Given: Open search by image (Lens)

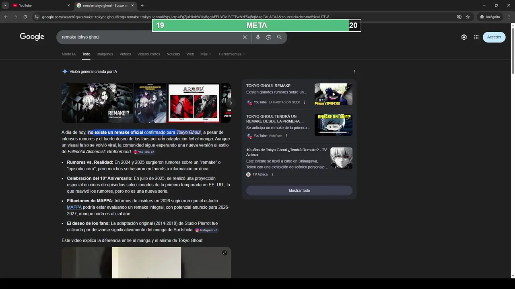Looking at the screenshot, I should 268,37.
